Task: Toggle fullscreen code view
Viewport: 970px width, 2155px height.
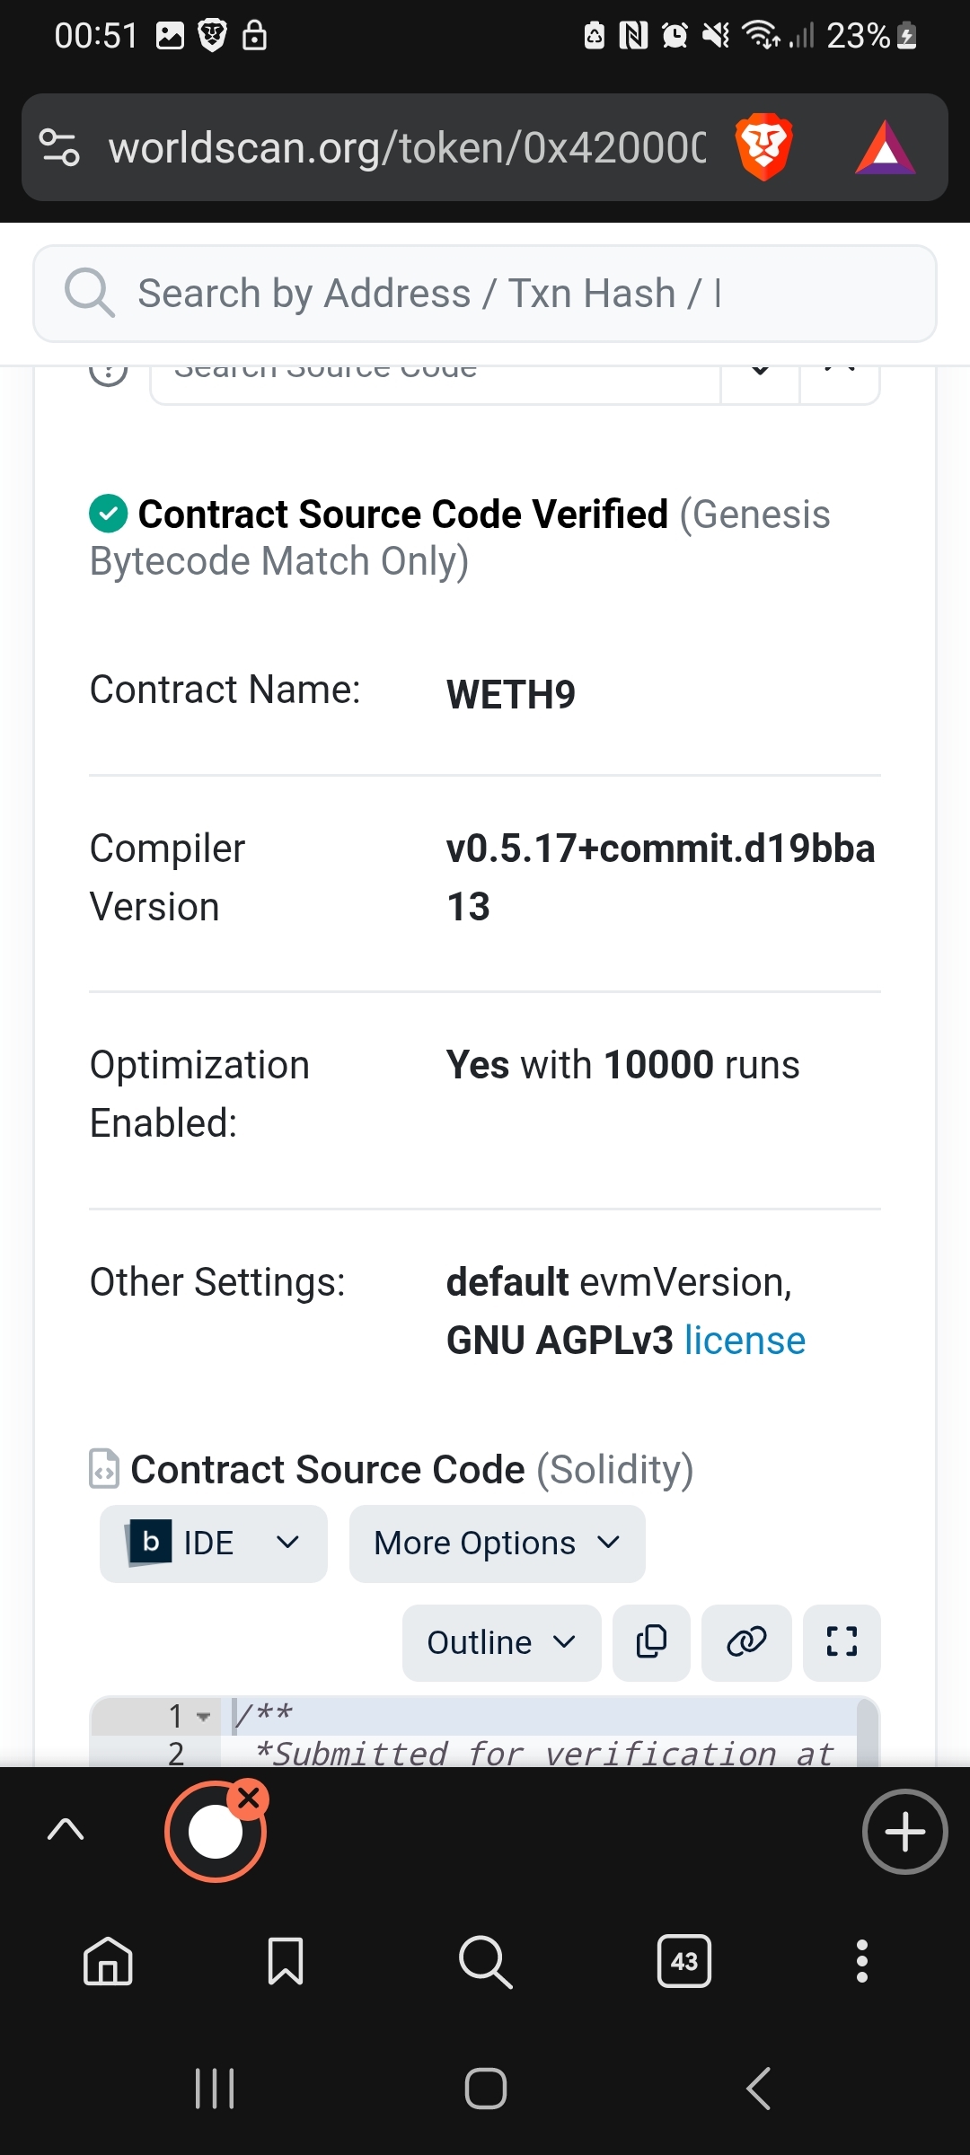Action: (842, 1642)
